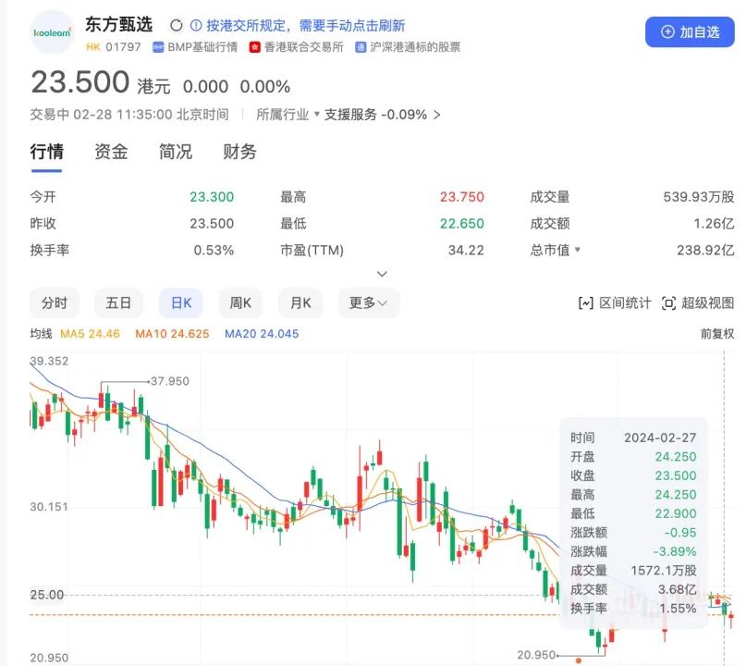The image size is (746, 666).
Task: Open the 更多 chart period dropdown
Action: click(369, 302)
